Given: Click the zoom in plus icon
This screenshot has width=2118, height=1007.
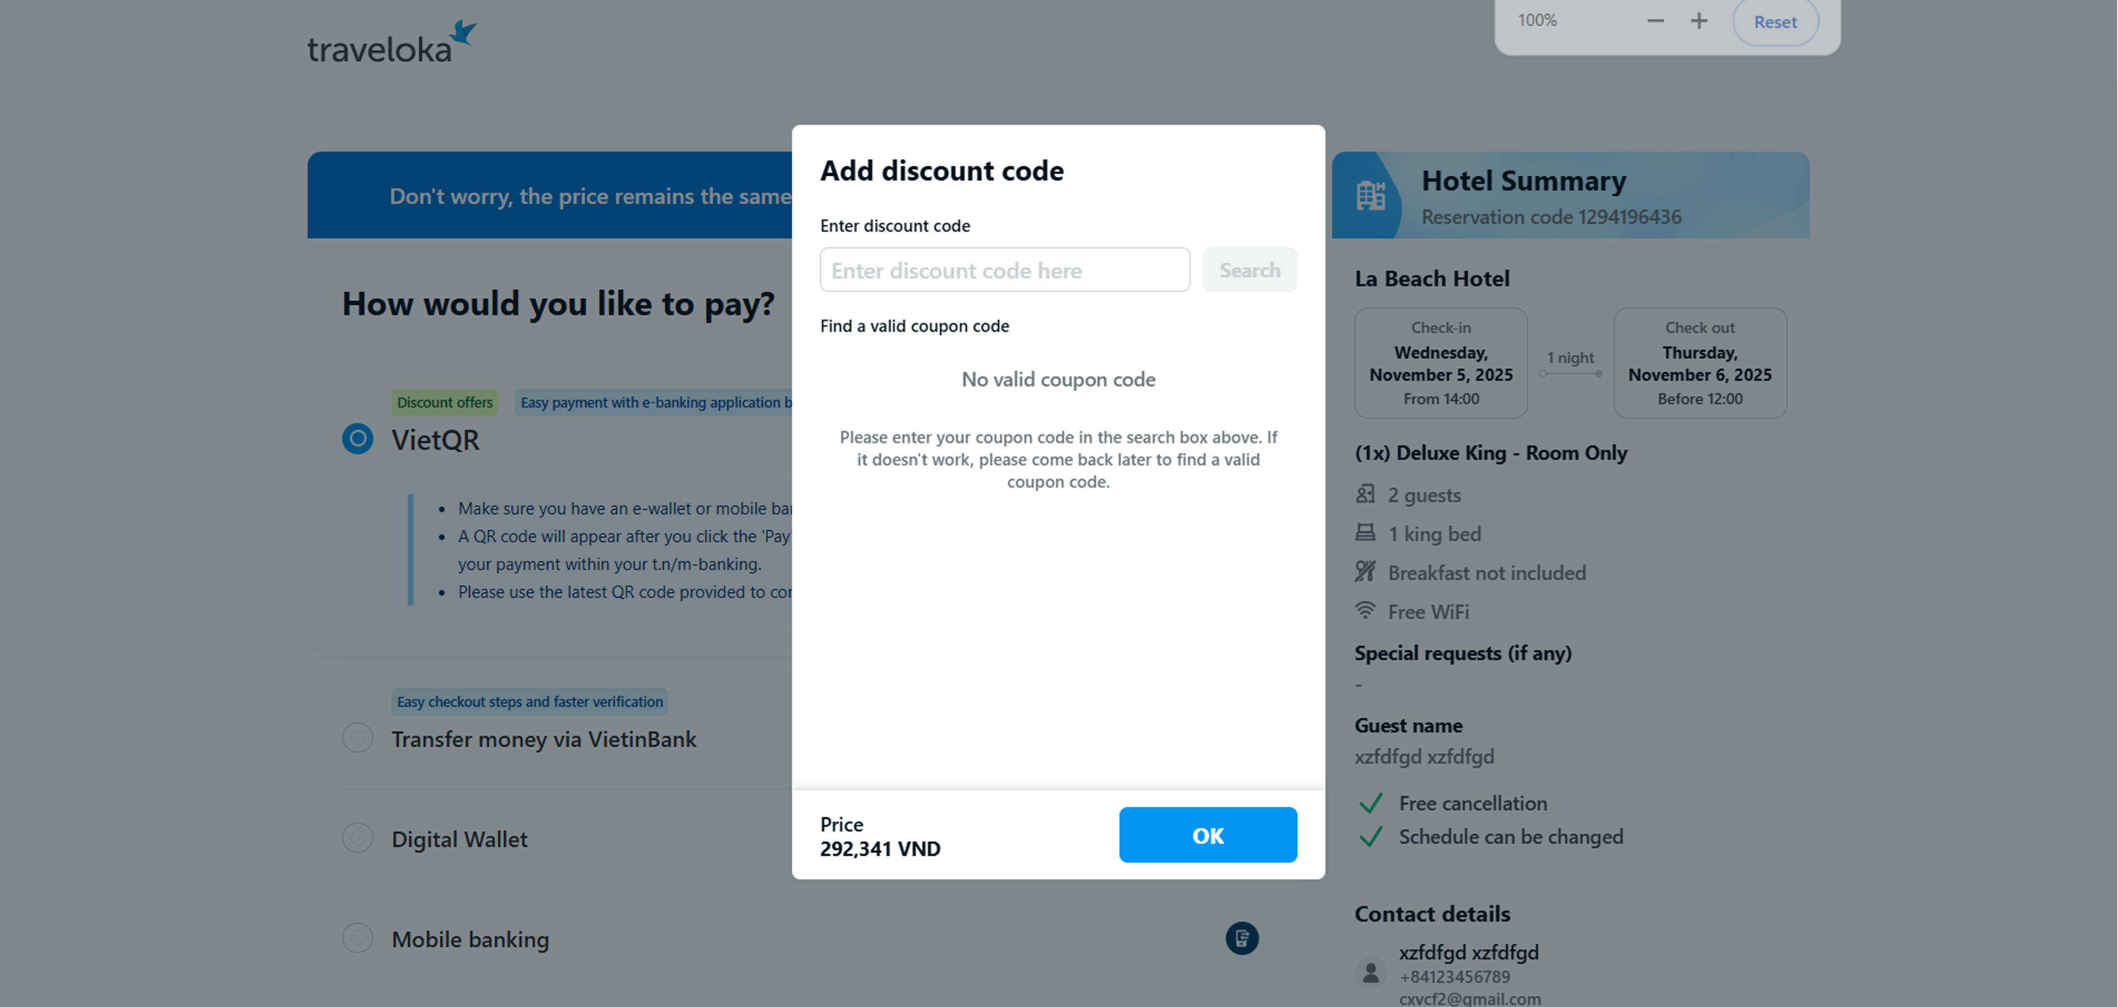Looking at the screenshot, I should click(x=1699, y=21).
